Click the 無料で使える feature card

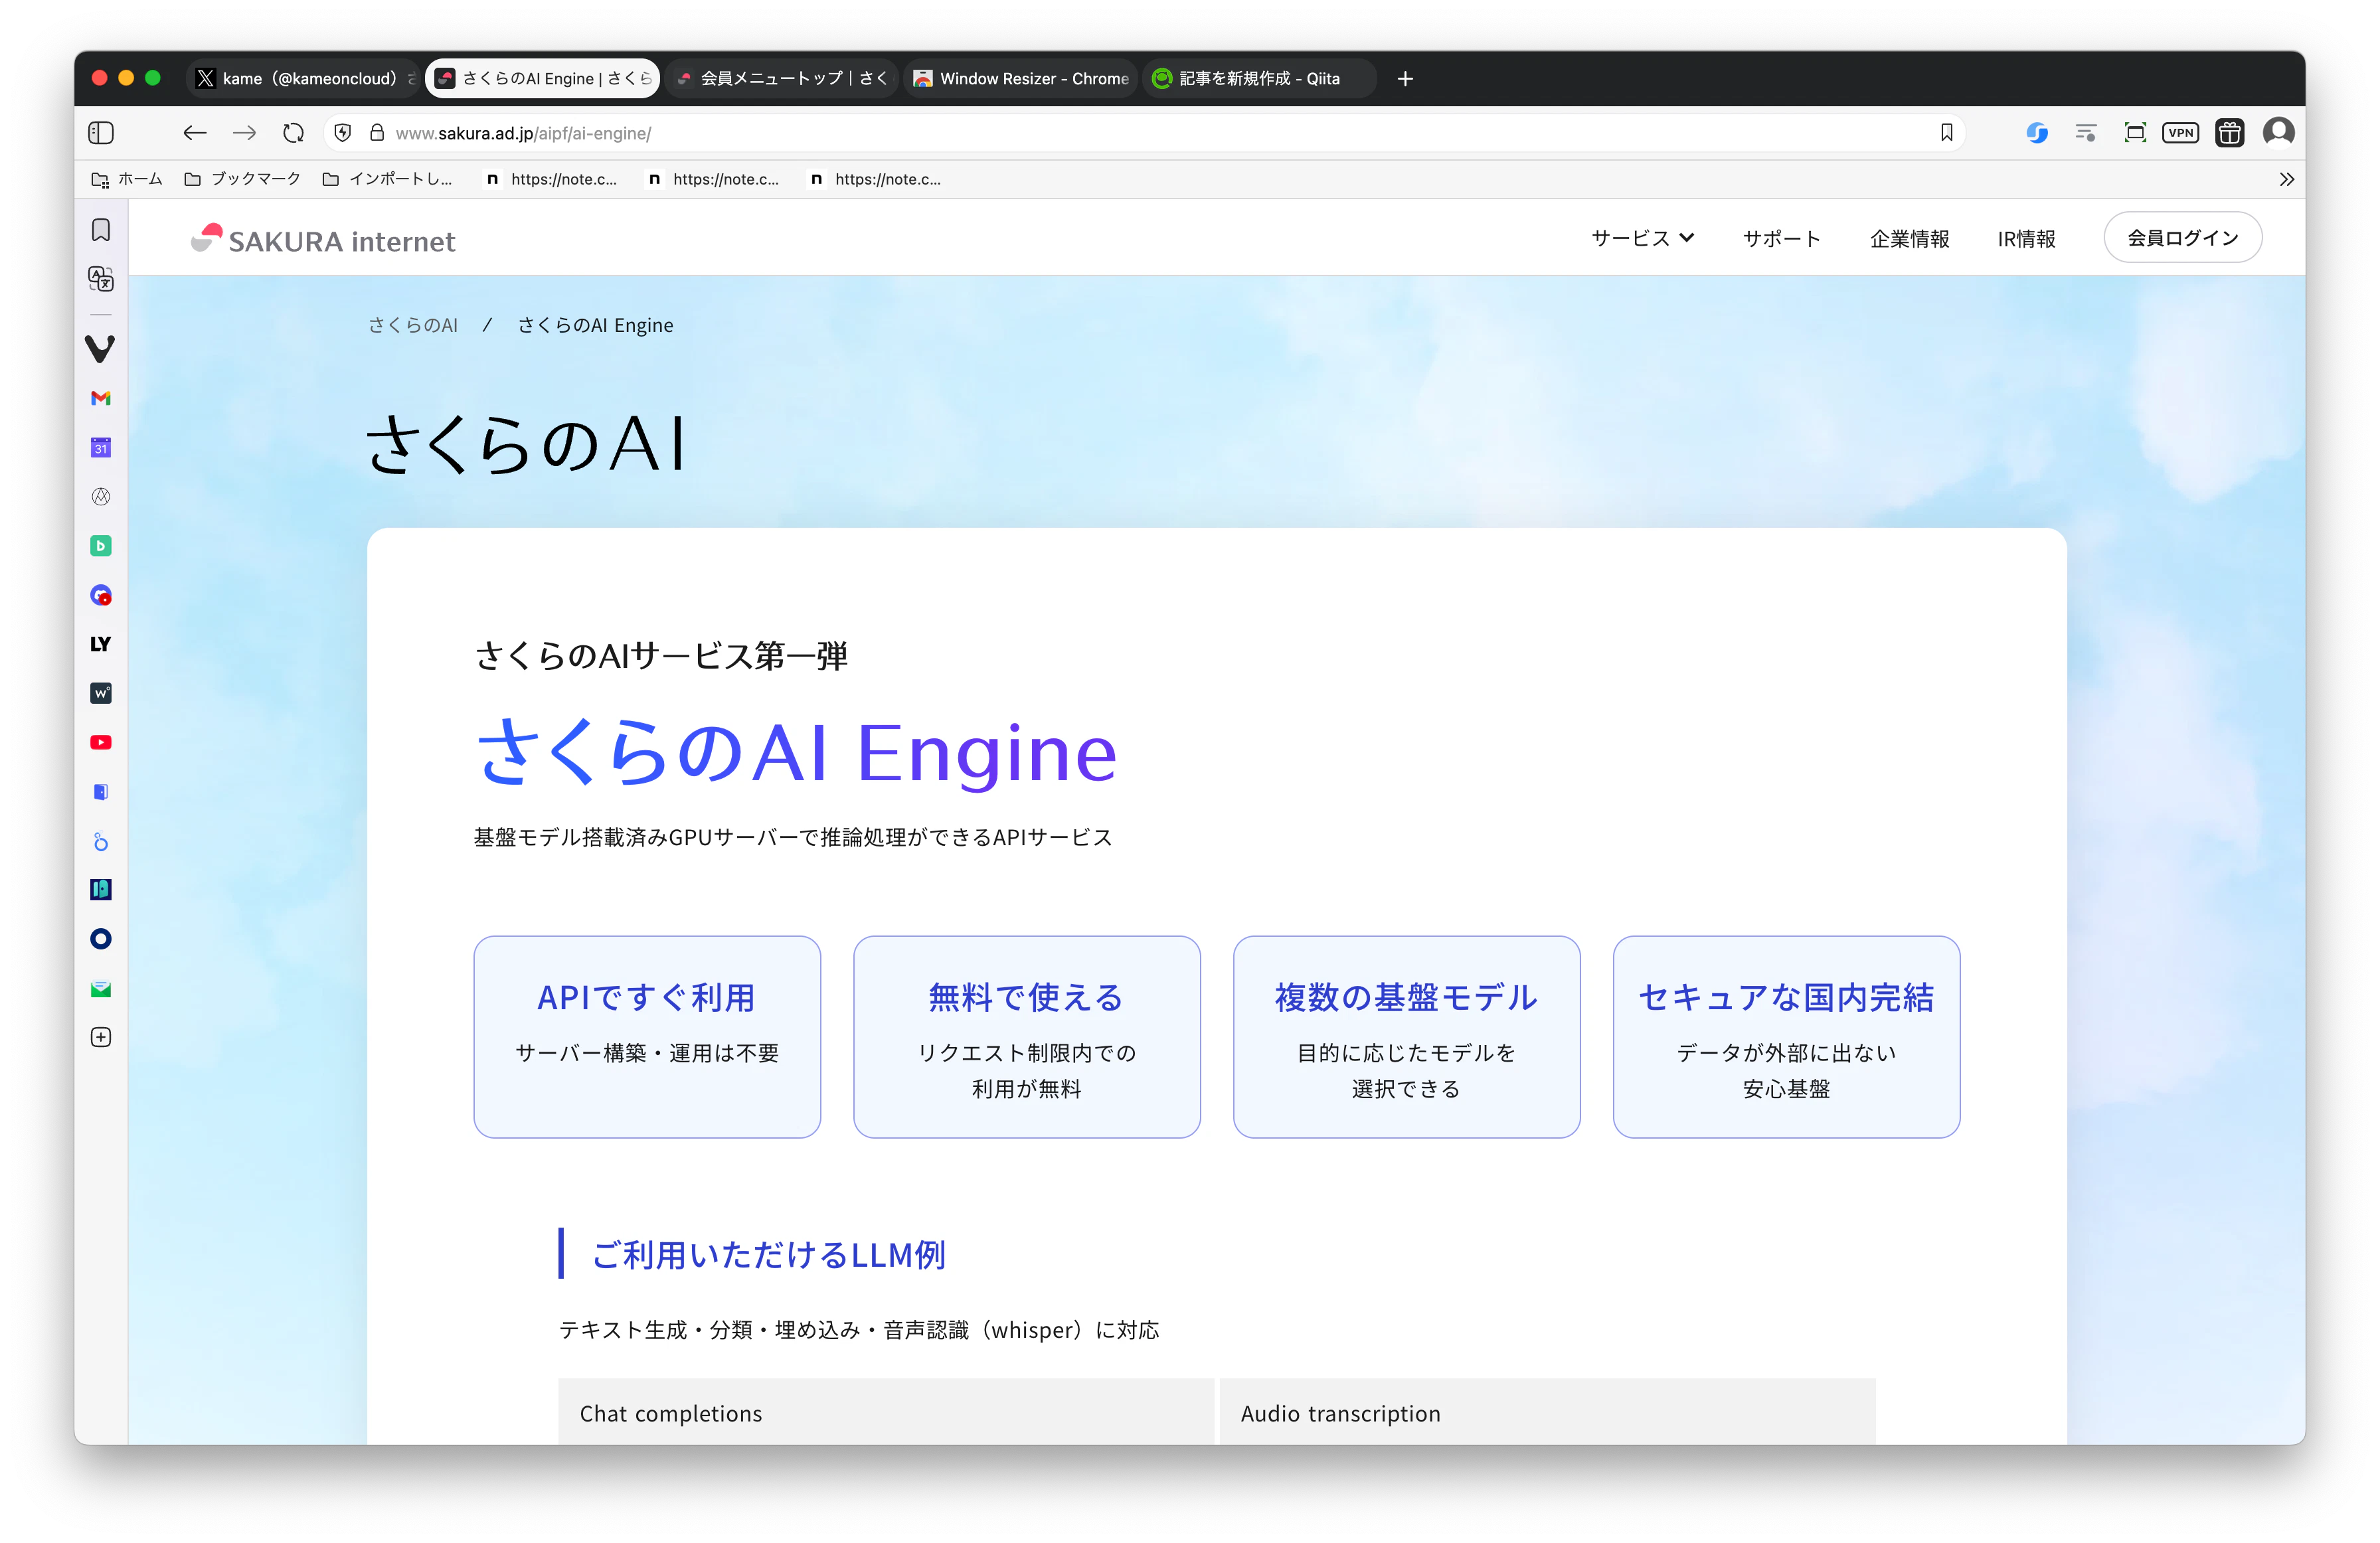coord(1027,1036)
